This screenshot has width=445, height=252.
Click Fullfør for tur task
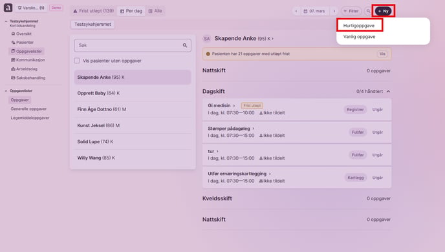(358, 155)
